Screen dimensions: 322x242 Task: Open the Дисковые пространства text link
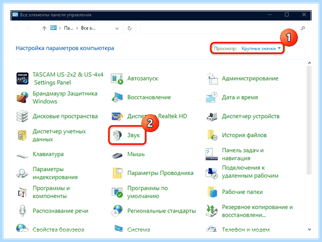click(x=65, y=116)
